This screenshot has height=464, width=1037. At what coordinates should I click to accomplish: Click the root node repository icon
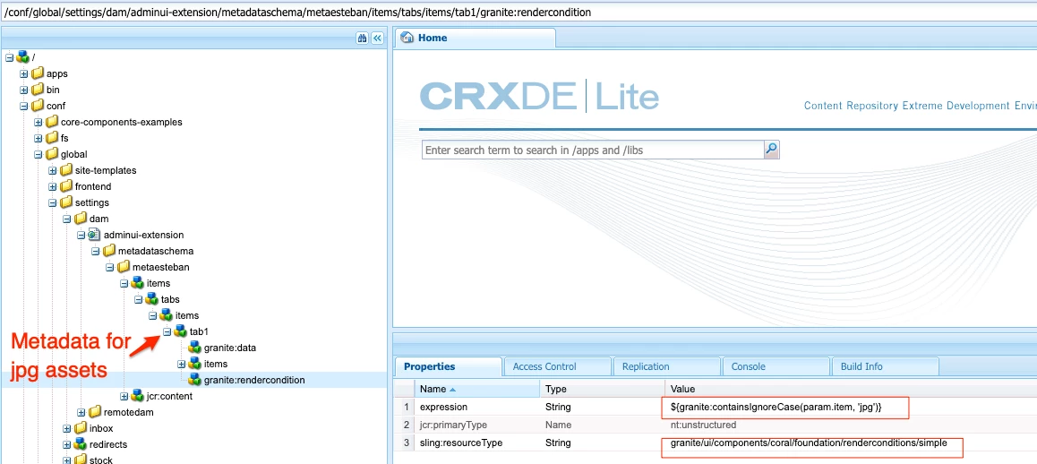[x=23, y=57]
